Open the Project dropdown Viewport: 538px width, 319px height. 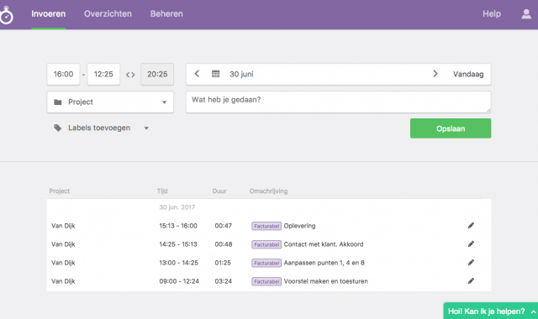coord(110,102)
